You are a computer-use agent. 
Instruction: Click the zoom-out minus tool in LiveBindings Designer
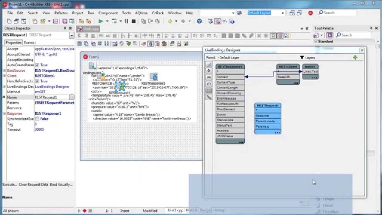[209, 77]
